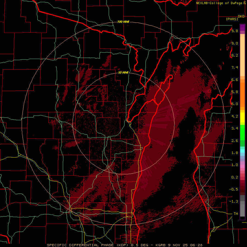247x247 pixels.
Task: Click the "[PHAS]" units label
Action: pos(232,19)
